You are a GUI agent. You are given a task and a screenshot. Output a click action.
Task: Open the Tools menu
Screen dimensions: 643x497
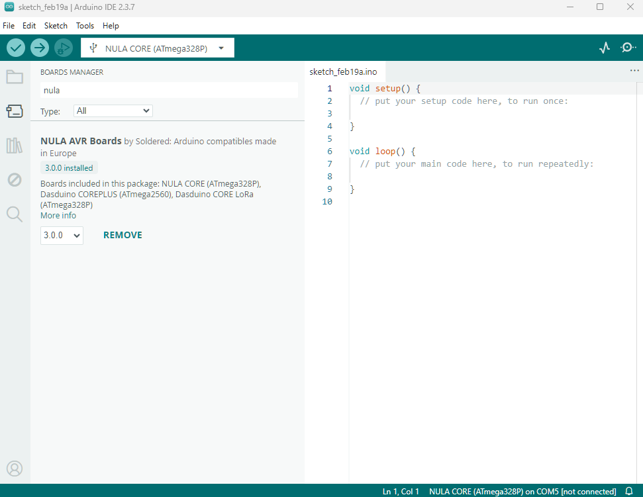[85, 25]
